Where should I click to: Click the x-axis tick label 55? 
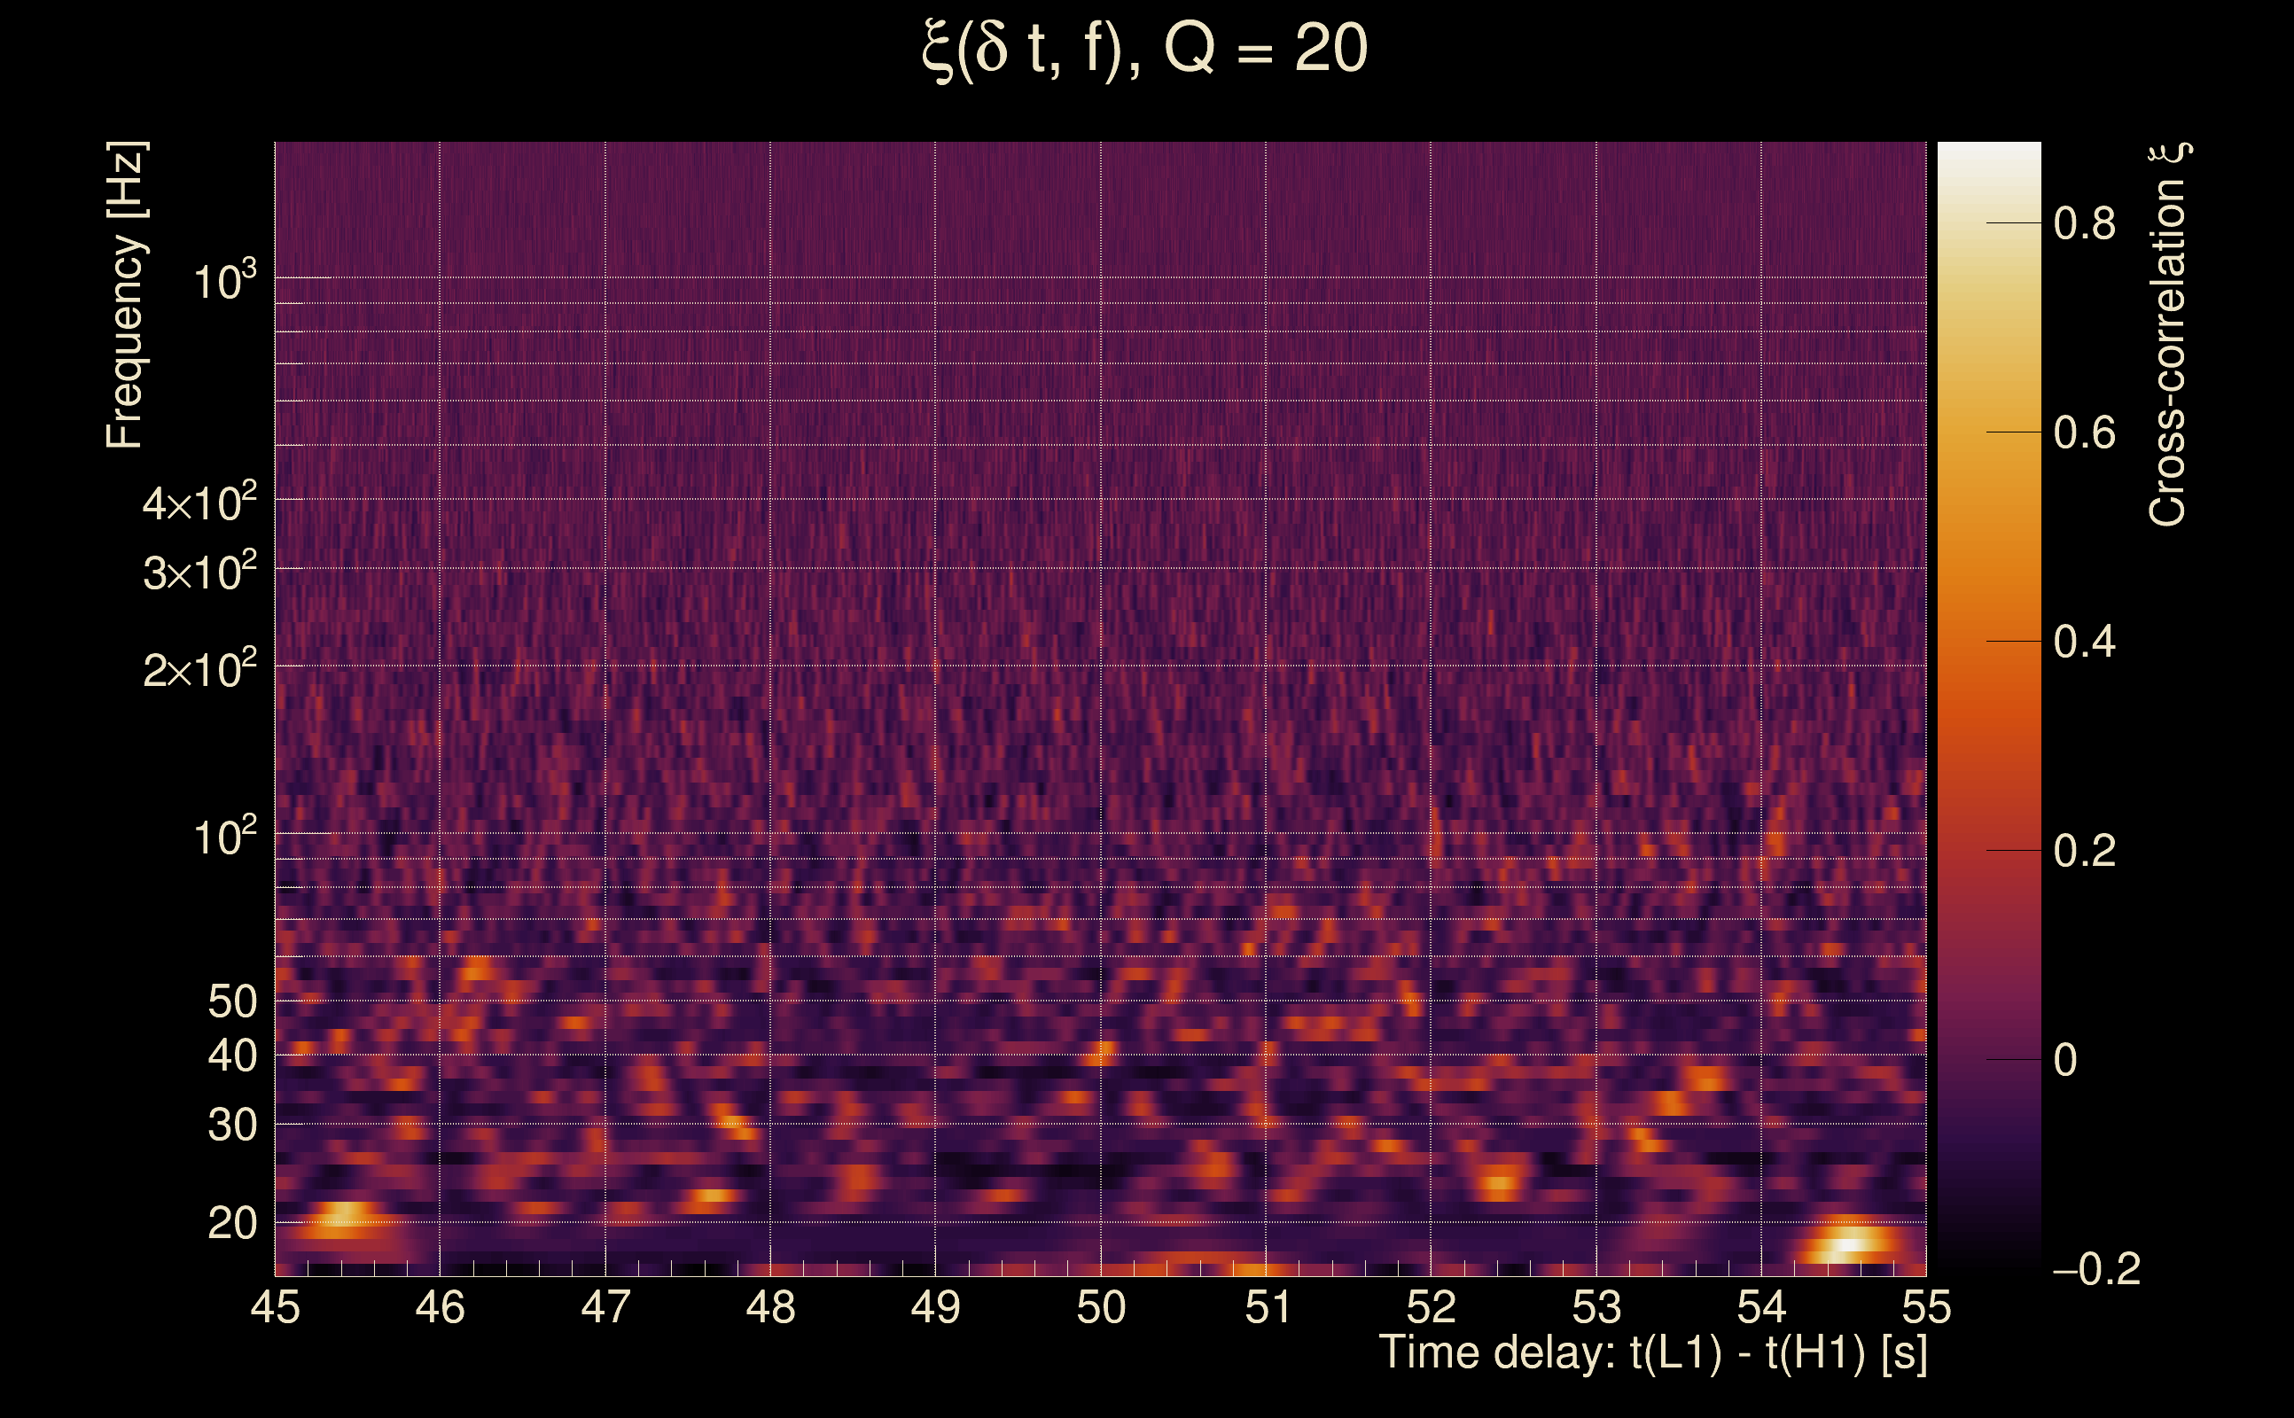[x=1925, y=1307]
